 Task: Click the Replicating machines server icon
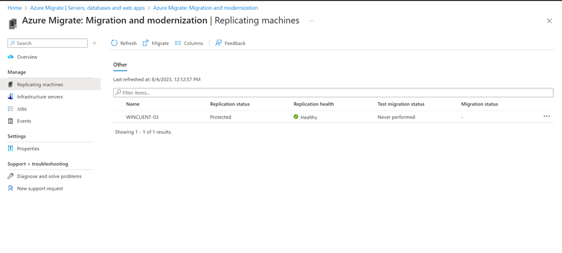click(x=11, y=85)
